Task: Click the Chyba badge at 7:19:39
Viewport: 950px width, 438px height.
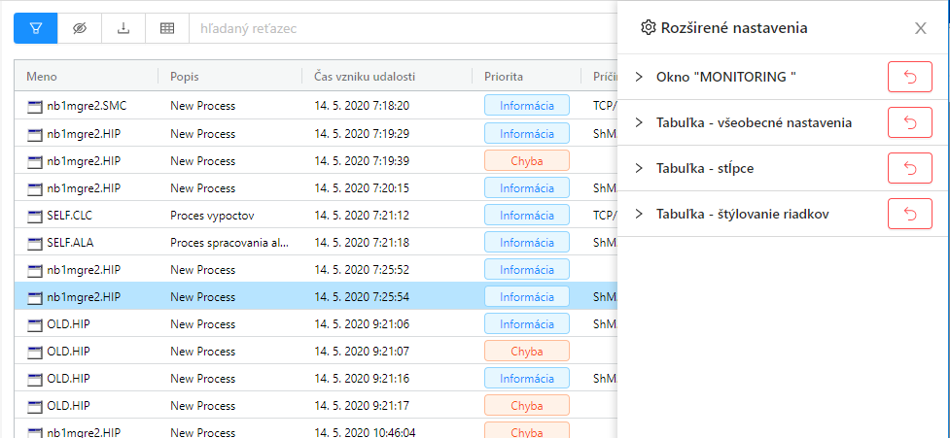Action: pyautogui.click(x=526, y=160)
